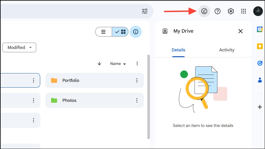
Task: Switch to list layout view
Action: 103,32
